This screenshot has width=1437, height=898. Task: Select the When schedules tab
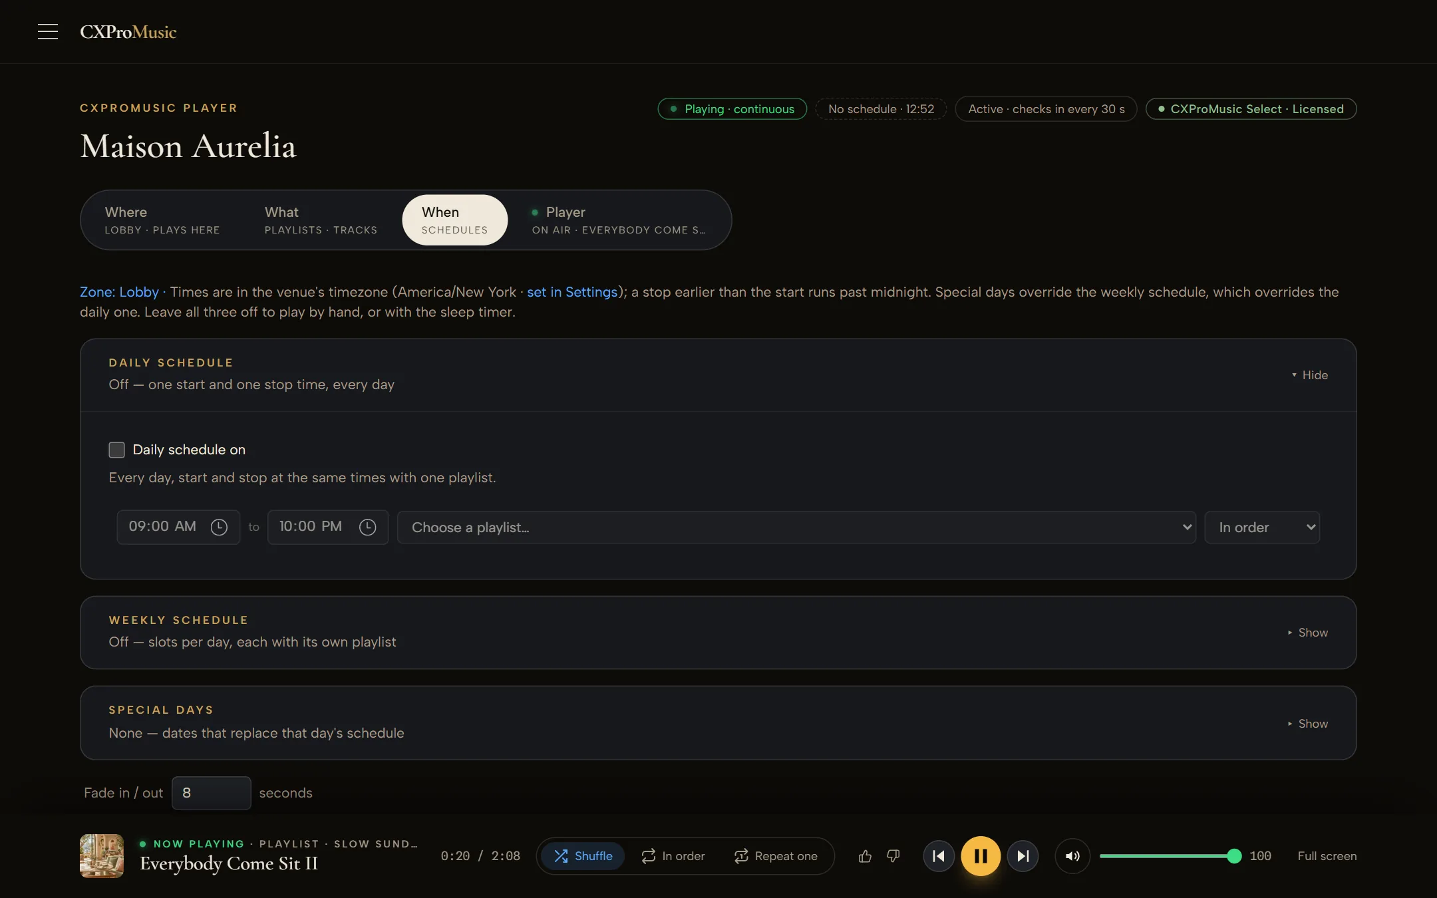point(454,220)
